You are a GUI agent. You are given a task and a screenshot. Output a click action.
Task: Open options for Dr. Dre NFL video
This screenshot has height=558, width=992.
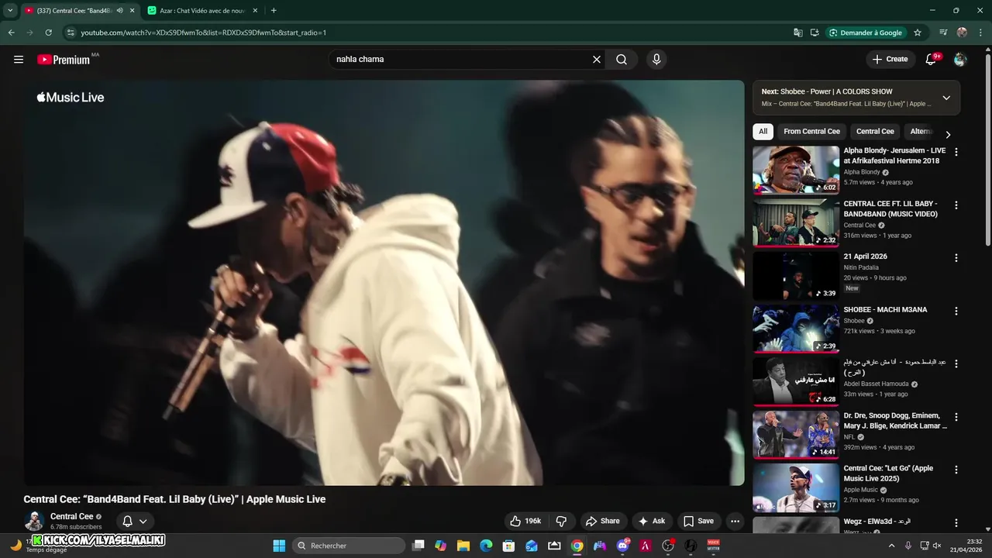(956, 417)
